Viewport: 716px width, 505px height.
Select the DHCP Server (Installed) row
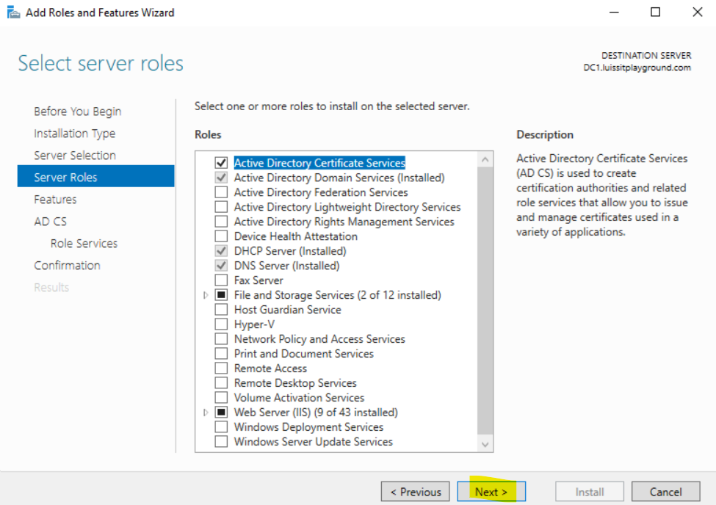click(290, 251)
